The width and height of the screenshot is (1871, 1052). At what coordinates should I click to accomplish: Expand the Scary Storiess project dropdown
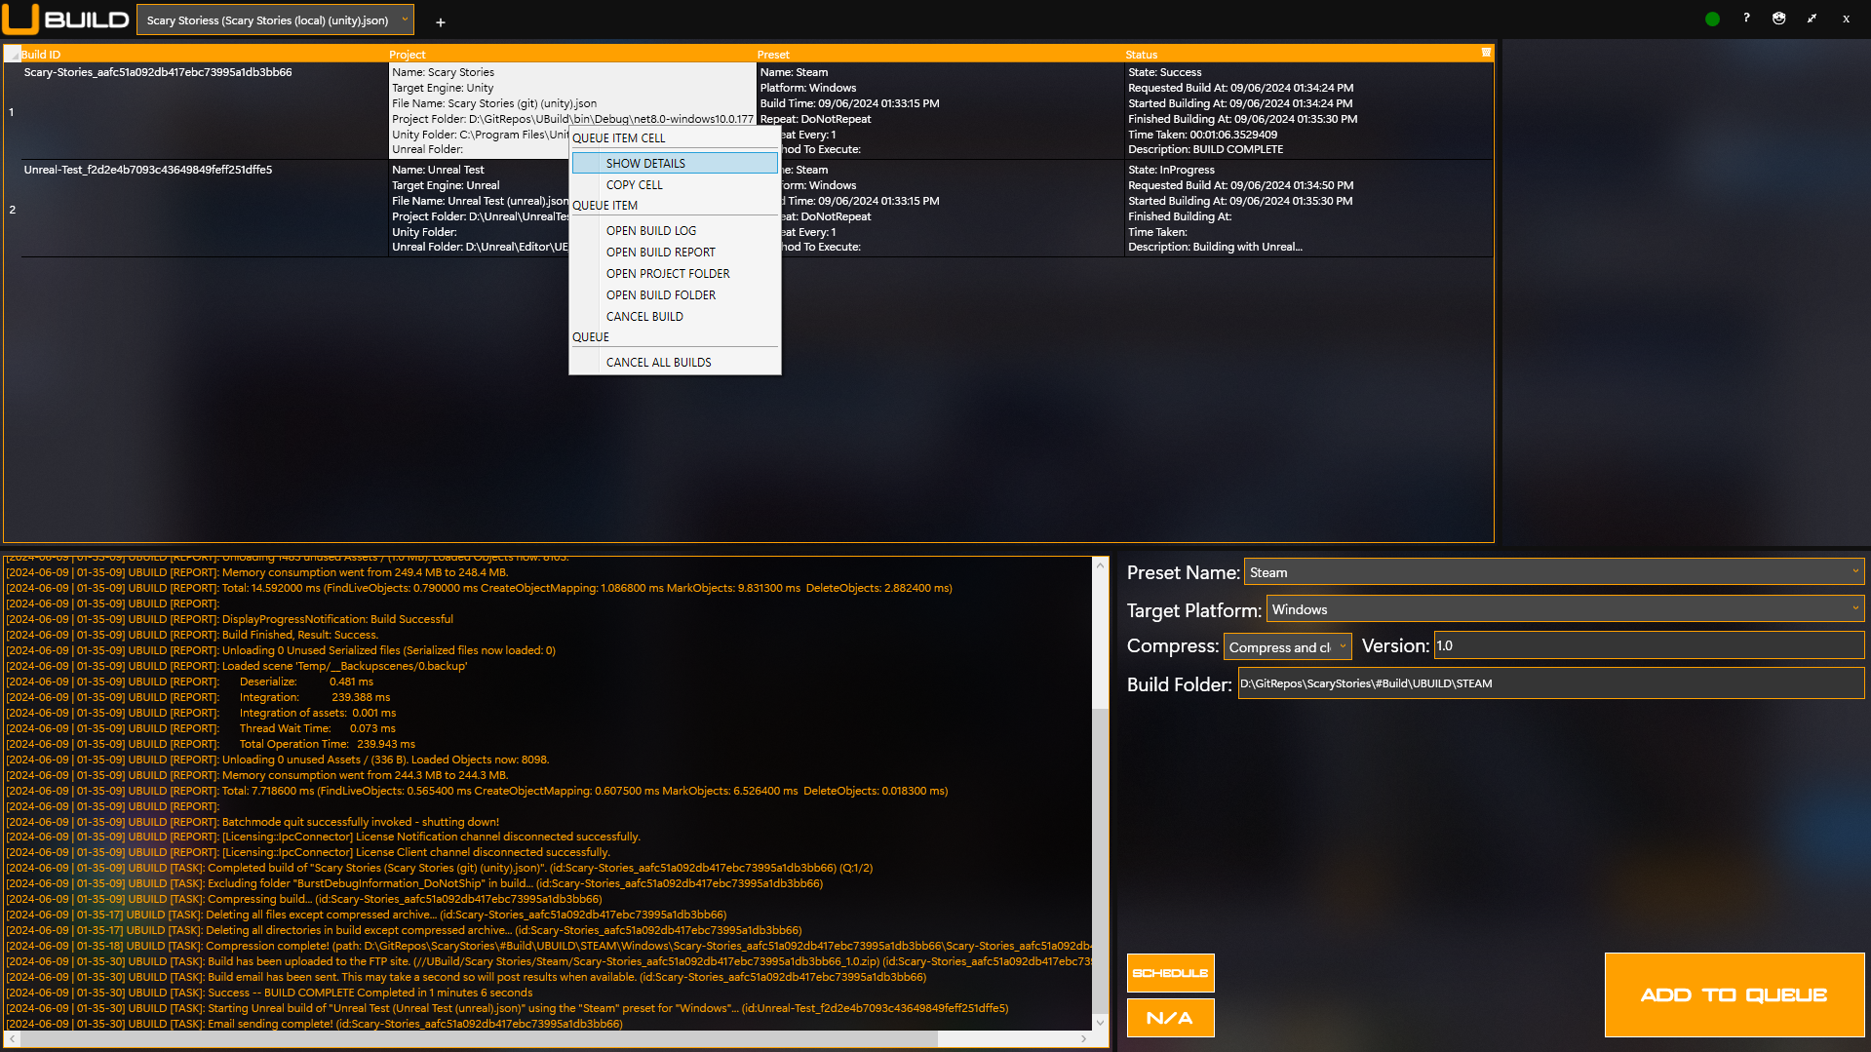pos(405,19)
